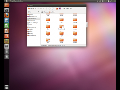Open the home folder toolbar icon
Screen dimensions: 120x90
pos(57,8)
